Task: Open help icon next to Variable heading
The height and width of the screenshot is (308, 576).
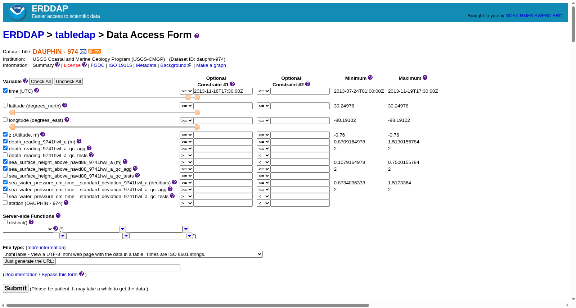Action: click(25, 81)
